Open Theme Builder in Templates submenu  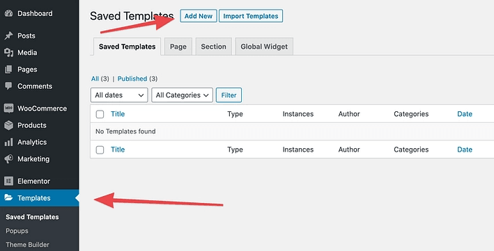click(x=27, y=245)
